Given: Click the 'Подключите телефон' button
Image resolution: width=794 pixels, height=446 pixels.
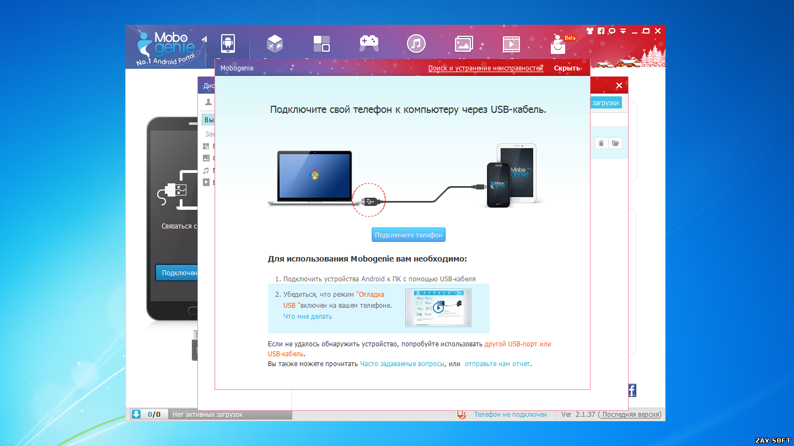Looking at the screenshot, I should click(409, 235).
